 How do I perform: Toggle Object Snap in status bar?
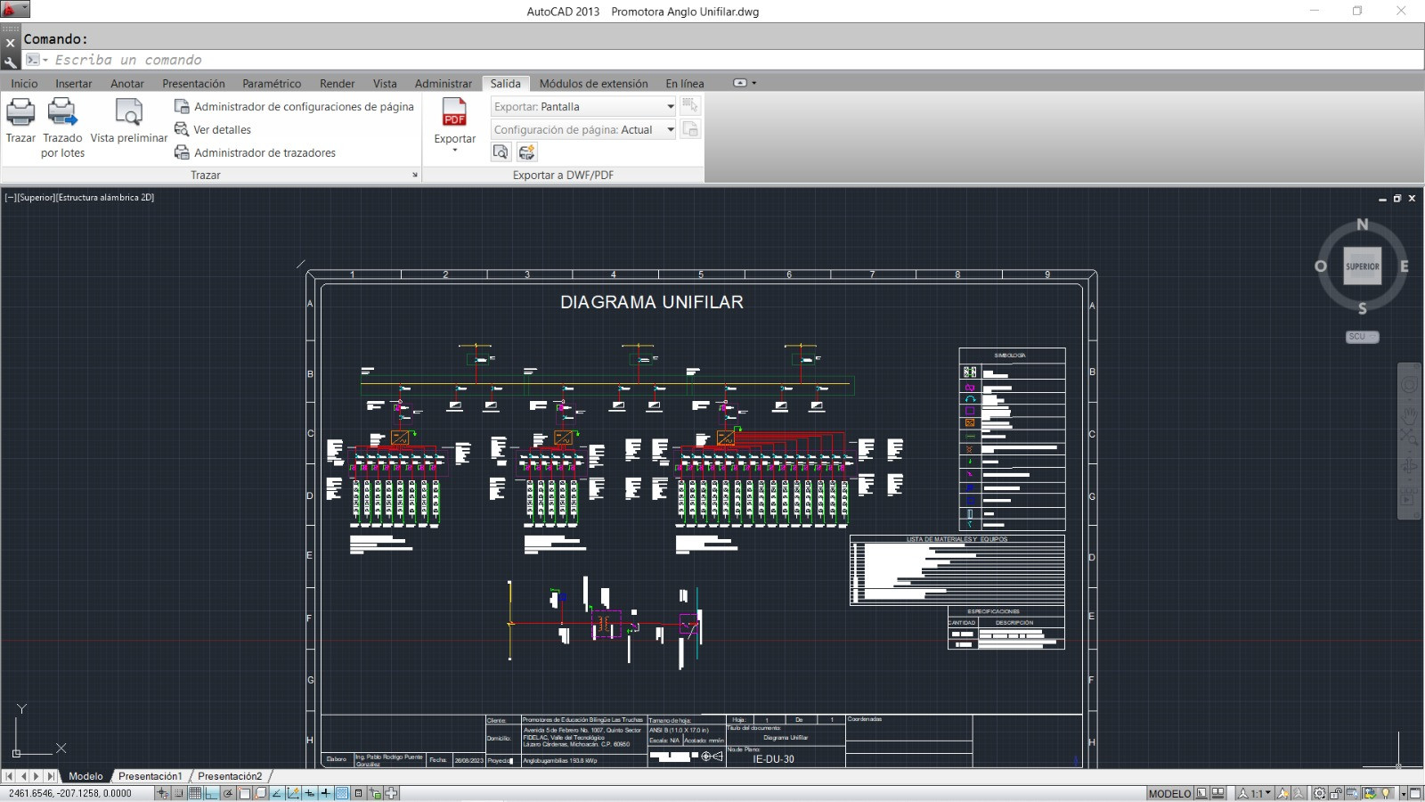click(x=244, y=793)
